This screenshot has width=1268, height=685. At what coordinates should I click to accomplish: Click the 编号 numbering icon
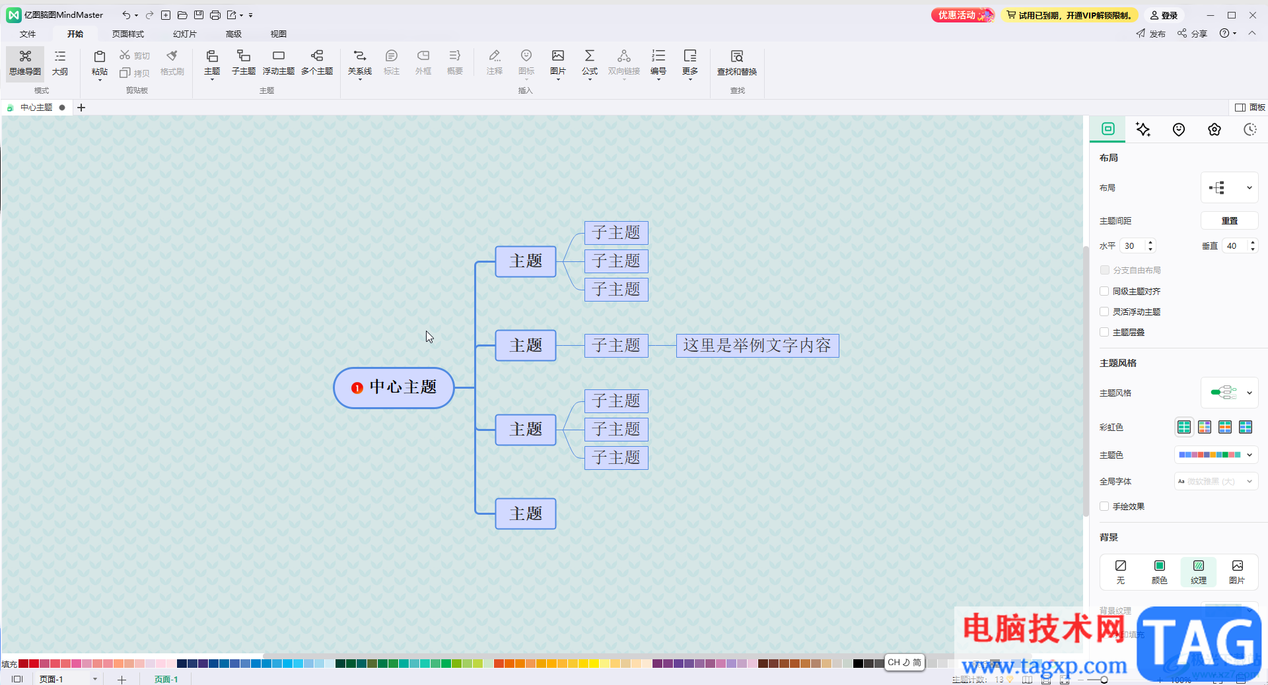[x=658, y=62]
